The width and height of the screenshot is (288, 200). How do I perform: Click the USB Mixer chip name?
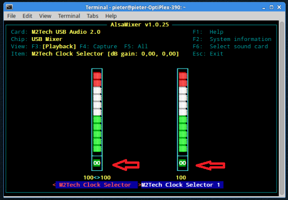pyautogui.click(x=47, y=39)
